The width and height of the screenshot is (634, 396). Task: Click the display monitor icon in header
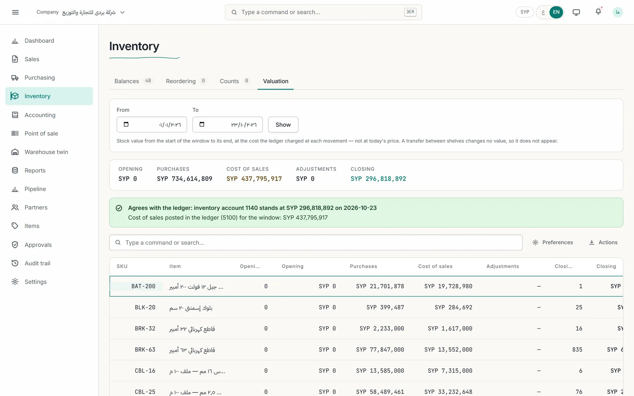576,12
